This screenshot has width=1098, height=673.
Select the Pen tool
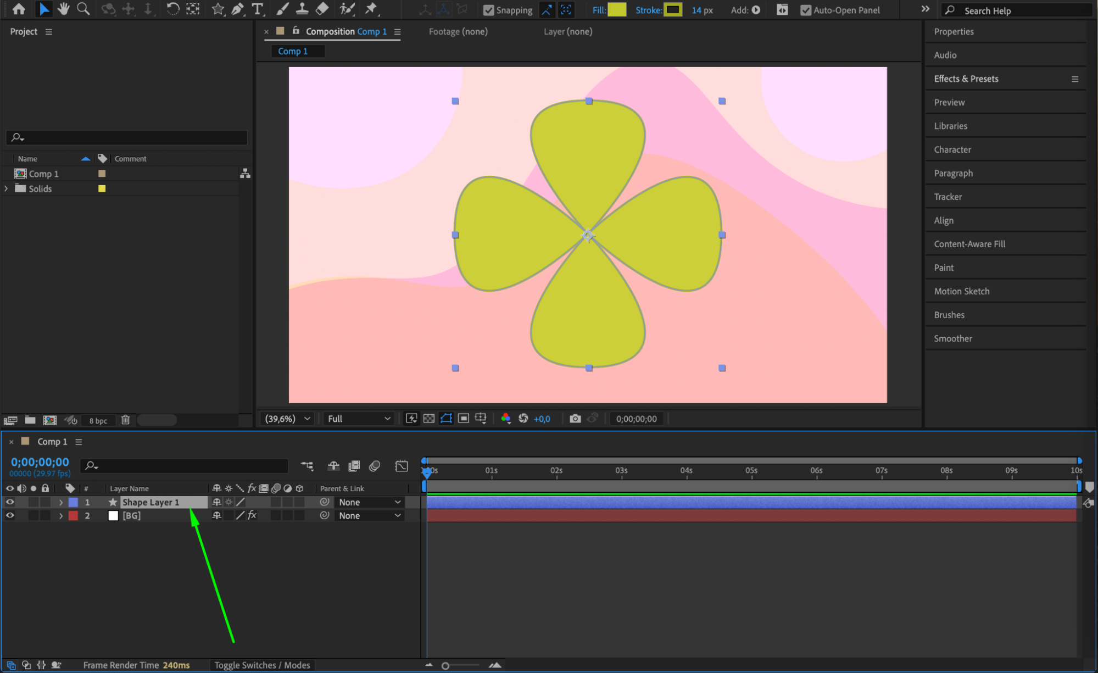[237, 9]
